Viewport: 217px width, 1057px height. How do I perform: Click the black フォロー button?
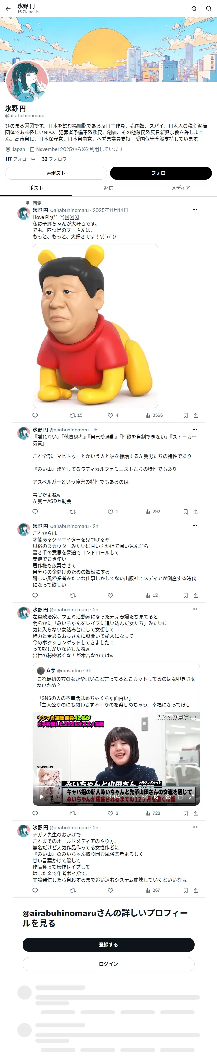click(160, 173)
